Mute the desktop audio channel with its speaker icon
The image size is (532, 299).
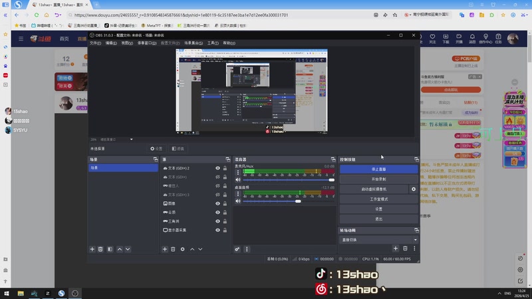point(238,201)
